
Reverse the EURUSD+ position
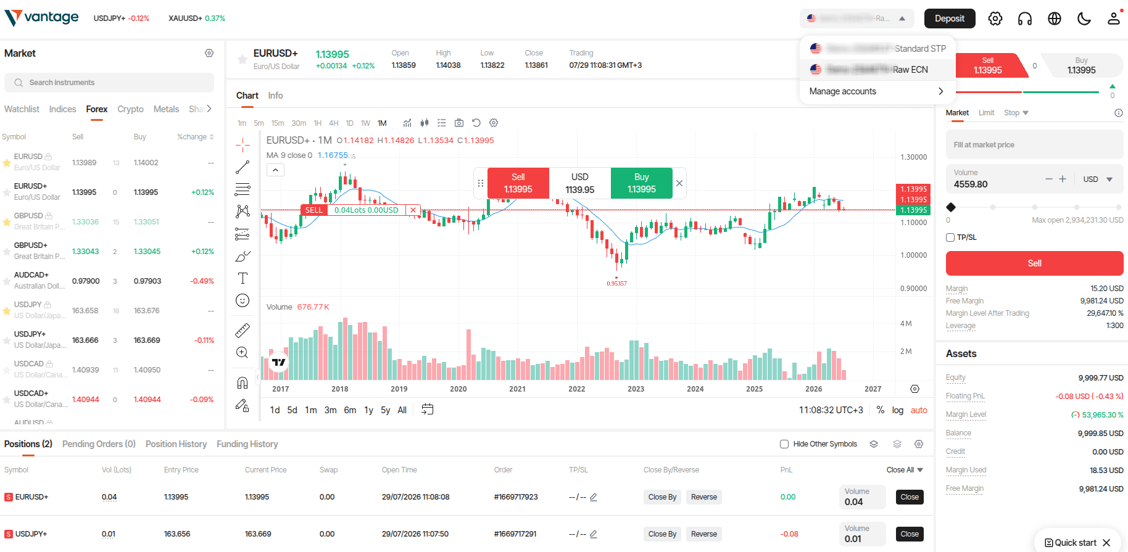pyautogui.click(x=704, y=497)
